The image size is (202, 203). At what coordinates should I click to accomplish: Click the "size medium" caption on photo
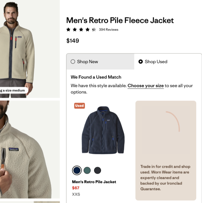[x=12, y=90]
